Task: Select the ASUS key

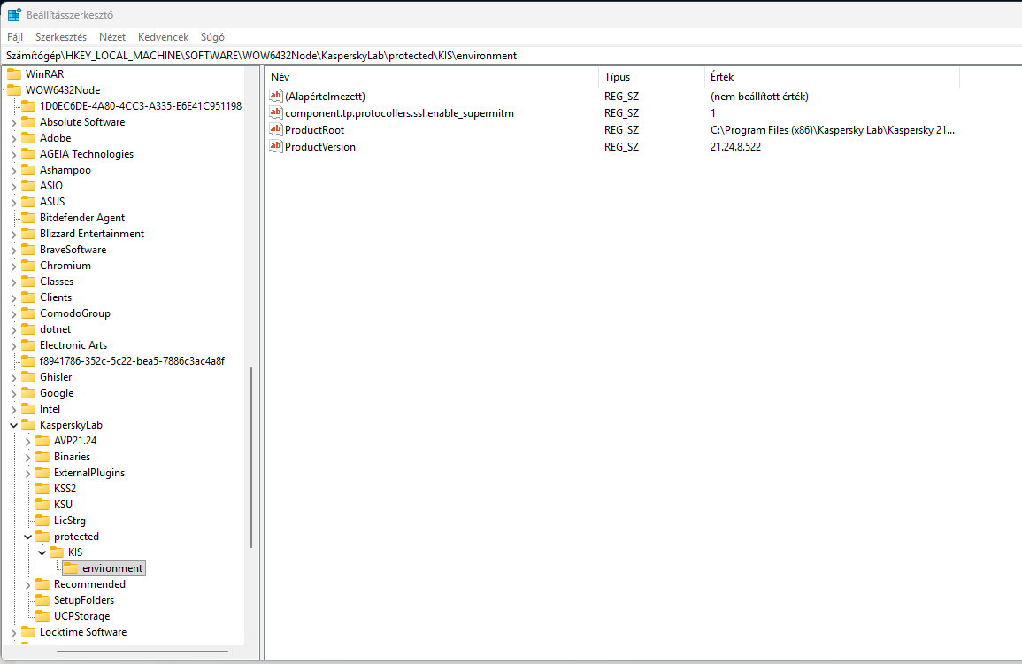Action: (x=52, y=202)
